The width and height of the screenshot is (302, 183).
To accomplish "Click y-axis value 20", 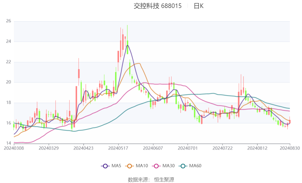I will click(9, 82).
